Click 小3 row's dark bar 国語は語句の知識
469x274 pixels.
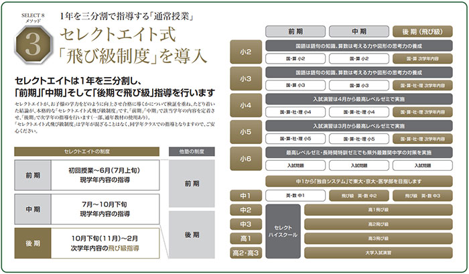(x=359, y=72)
